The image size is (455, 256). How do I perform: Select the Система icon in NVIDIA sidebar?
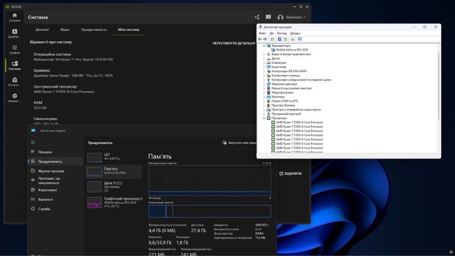(x=15, y=65)
